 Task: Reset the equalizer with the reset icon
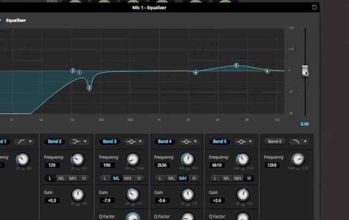coord(314,7)
